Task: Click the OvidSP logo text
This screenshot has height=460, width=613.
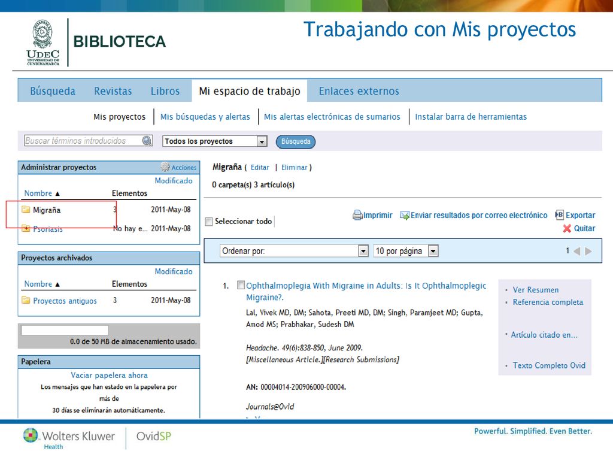Action: pyautogui.click(x=154, y=436)
